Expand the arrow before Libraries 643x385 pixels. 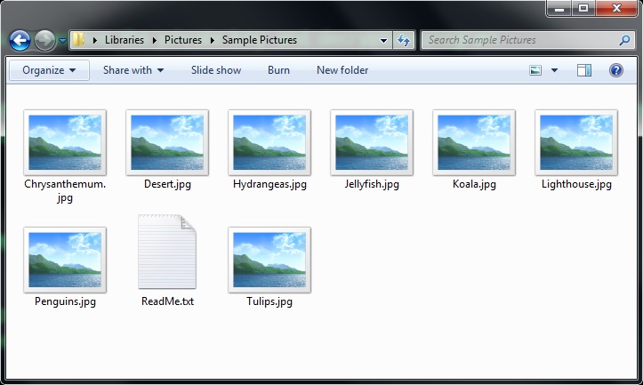[95, 40]
